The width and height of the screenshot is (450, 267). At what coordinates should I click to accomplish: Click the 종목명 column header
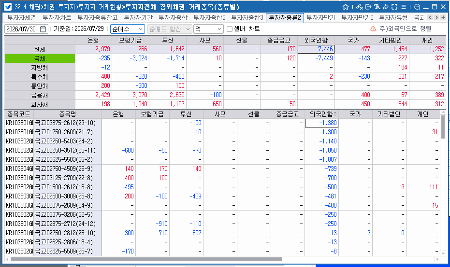[x=68, y=114]
